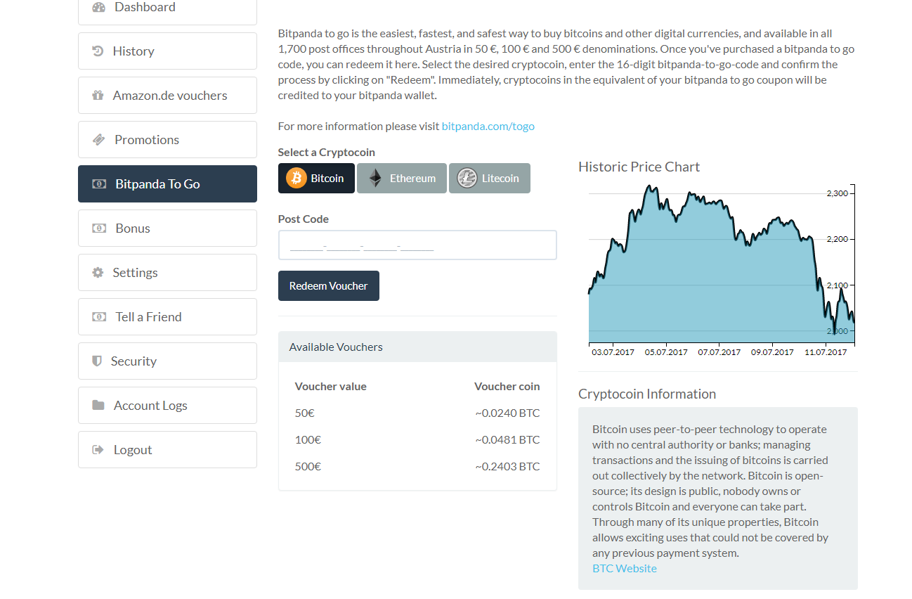Go to the Security section
The width and height of the screenshot is (912, 599).
pos(167,361)
